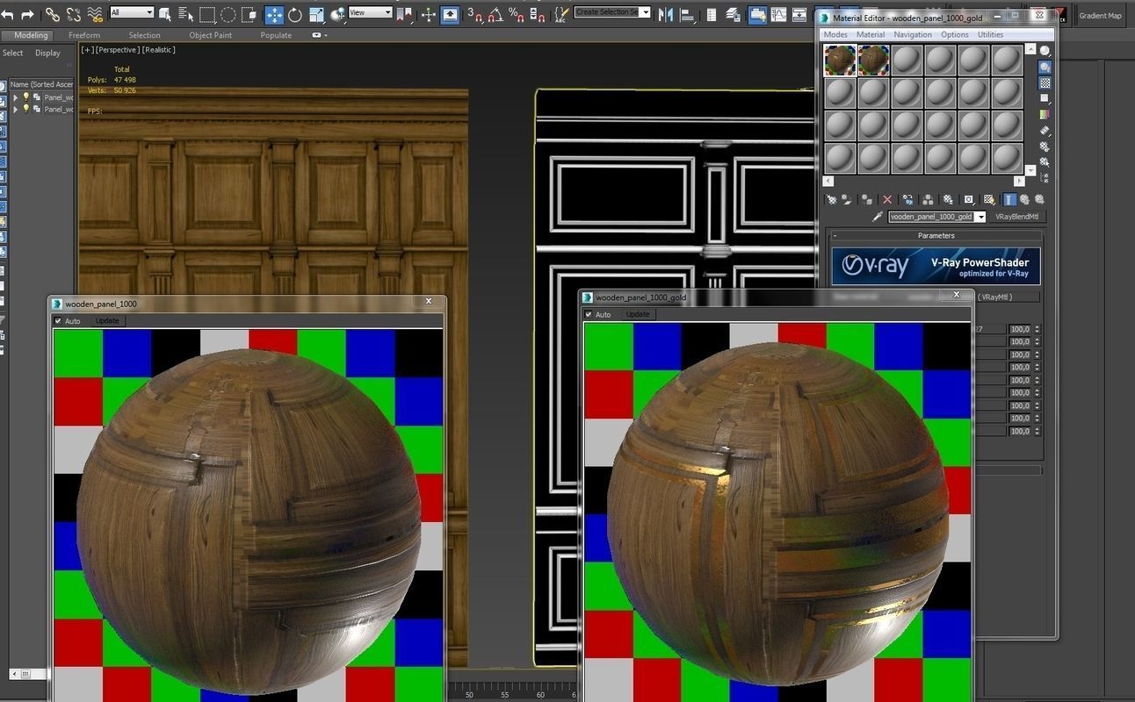The width and height of the screenshot is (1135, 702).
Task: Select the second wooden material sample slot
Action: coord(874,61)
